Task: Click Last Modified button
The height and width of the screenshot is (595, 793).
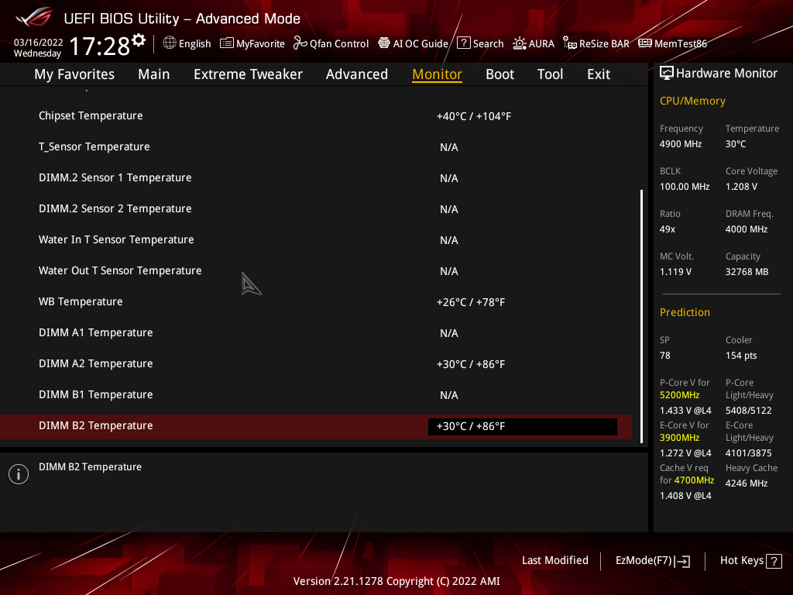Action: (554, 560)
